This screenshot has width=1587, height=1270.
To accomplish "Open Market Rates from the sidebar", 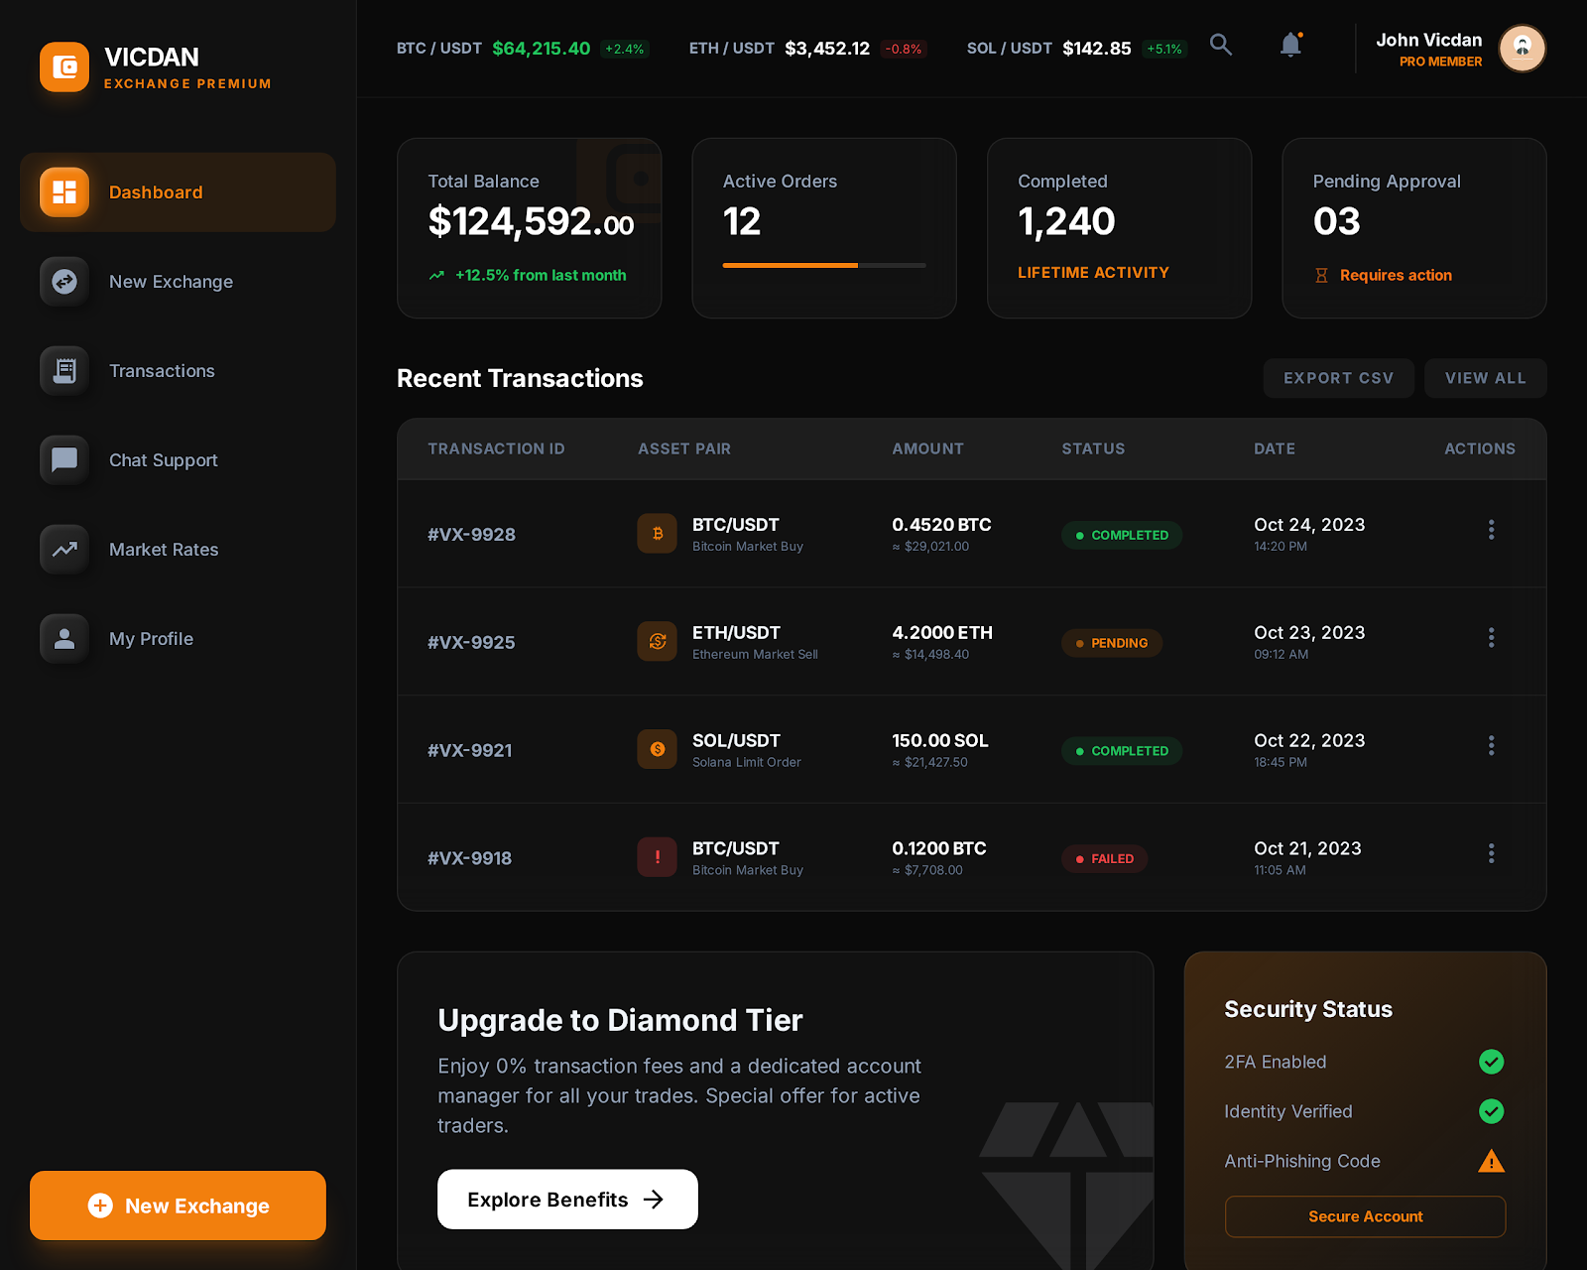I will click(x=164, y=550).
